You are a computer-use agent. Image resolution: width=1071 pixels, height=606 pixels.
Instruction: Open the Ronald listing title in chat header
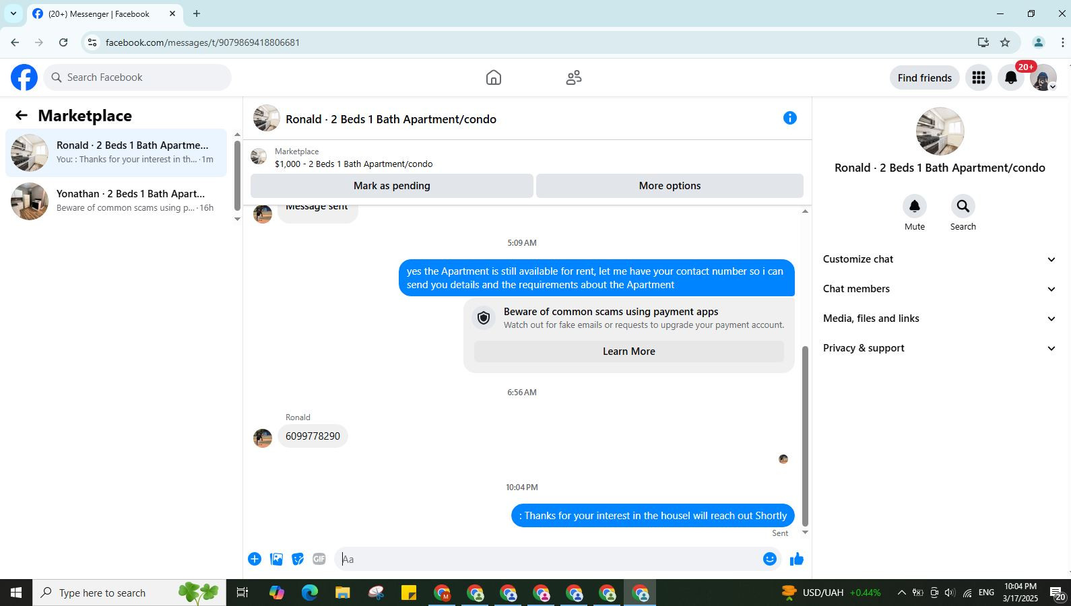391,119
